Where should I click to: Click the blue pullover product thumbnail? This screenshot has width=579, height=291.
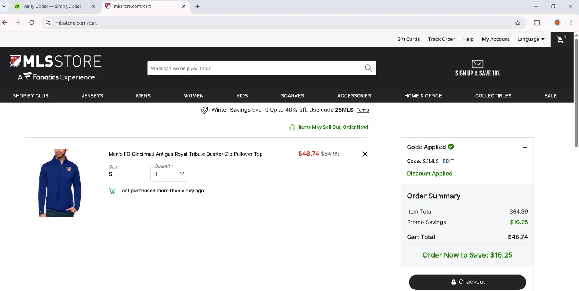(60, 183)
